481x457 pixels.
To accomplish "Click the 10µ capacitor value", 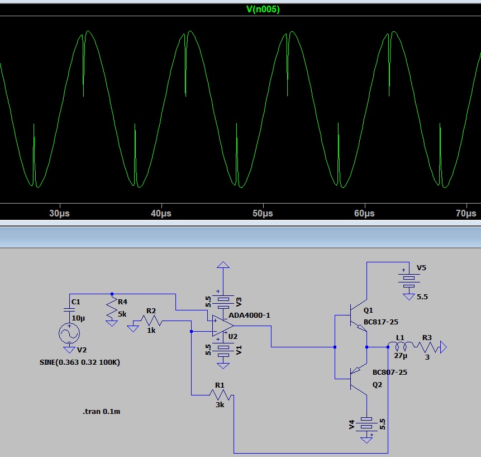I will pos(78,318).
